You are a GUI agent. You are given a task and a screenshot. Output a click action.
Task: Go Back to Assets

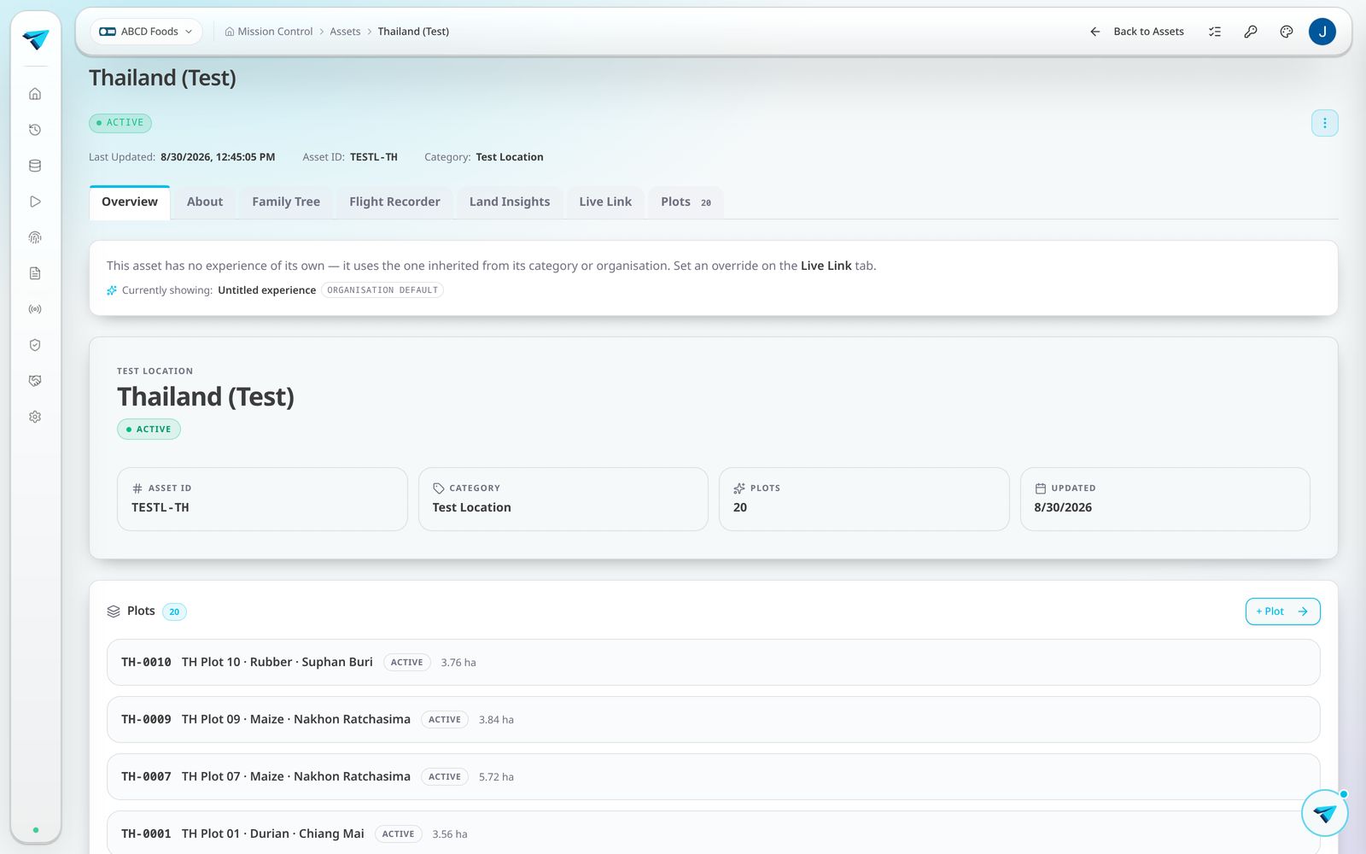1137,32
